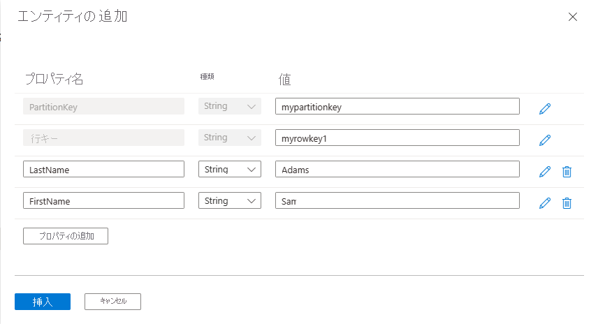This screenshot has width=598, height=324.
Task: Click the Sam value field
Action: pyautogui.click(x=397, y=200)
